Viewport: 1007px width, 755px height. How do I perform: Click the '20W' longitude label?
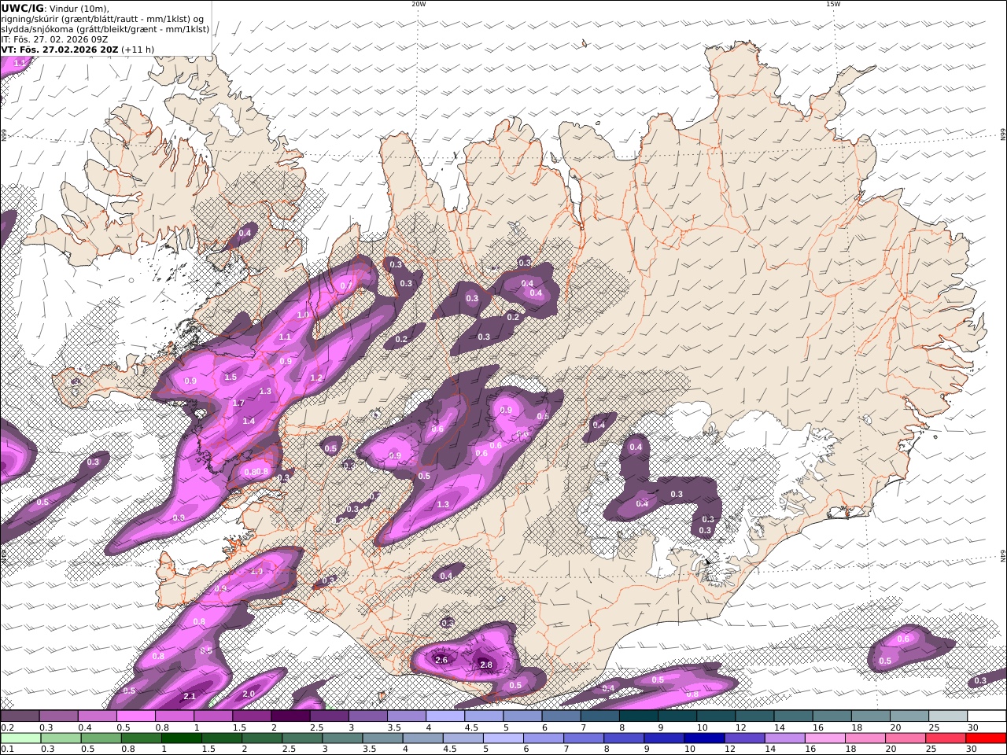(419, 4)
